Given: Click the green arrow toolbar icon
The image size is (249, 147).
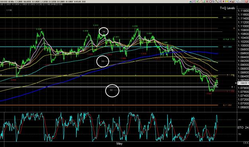Looking at the screenshot, I should pos(197,2).
